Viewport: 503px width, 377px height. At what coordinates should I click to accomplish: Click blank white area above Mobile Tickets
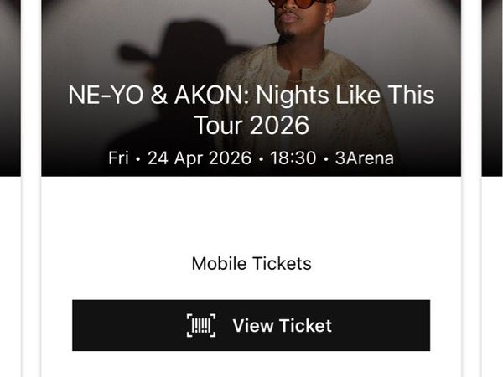pyautogui.click(x=251, y=214)
